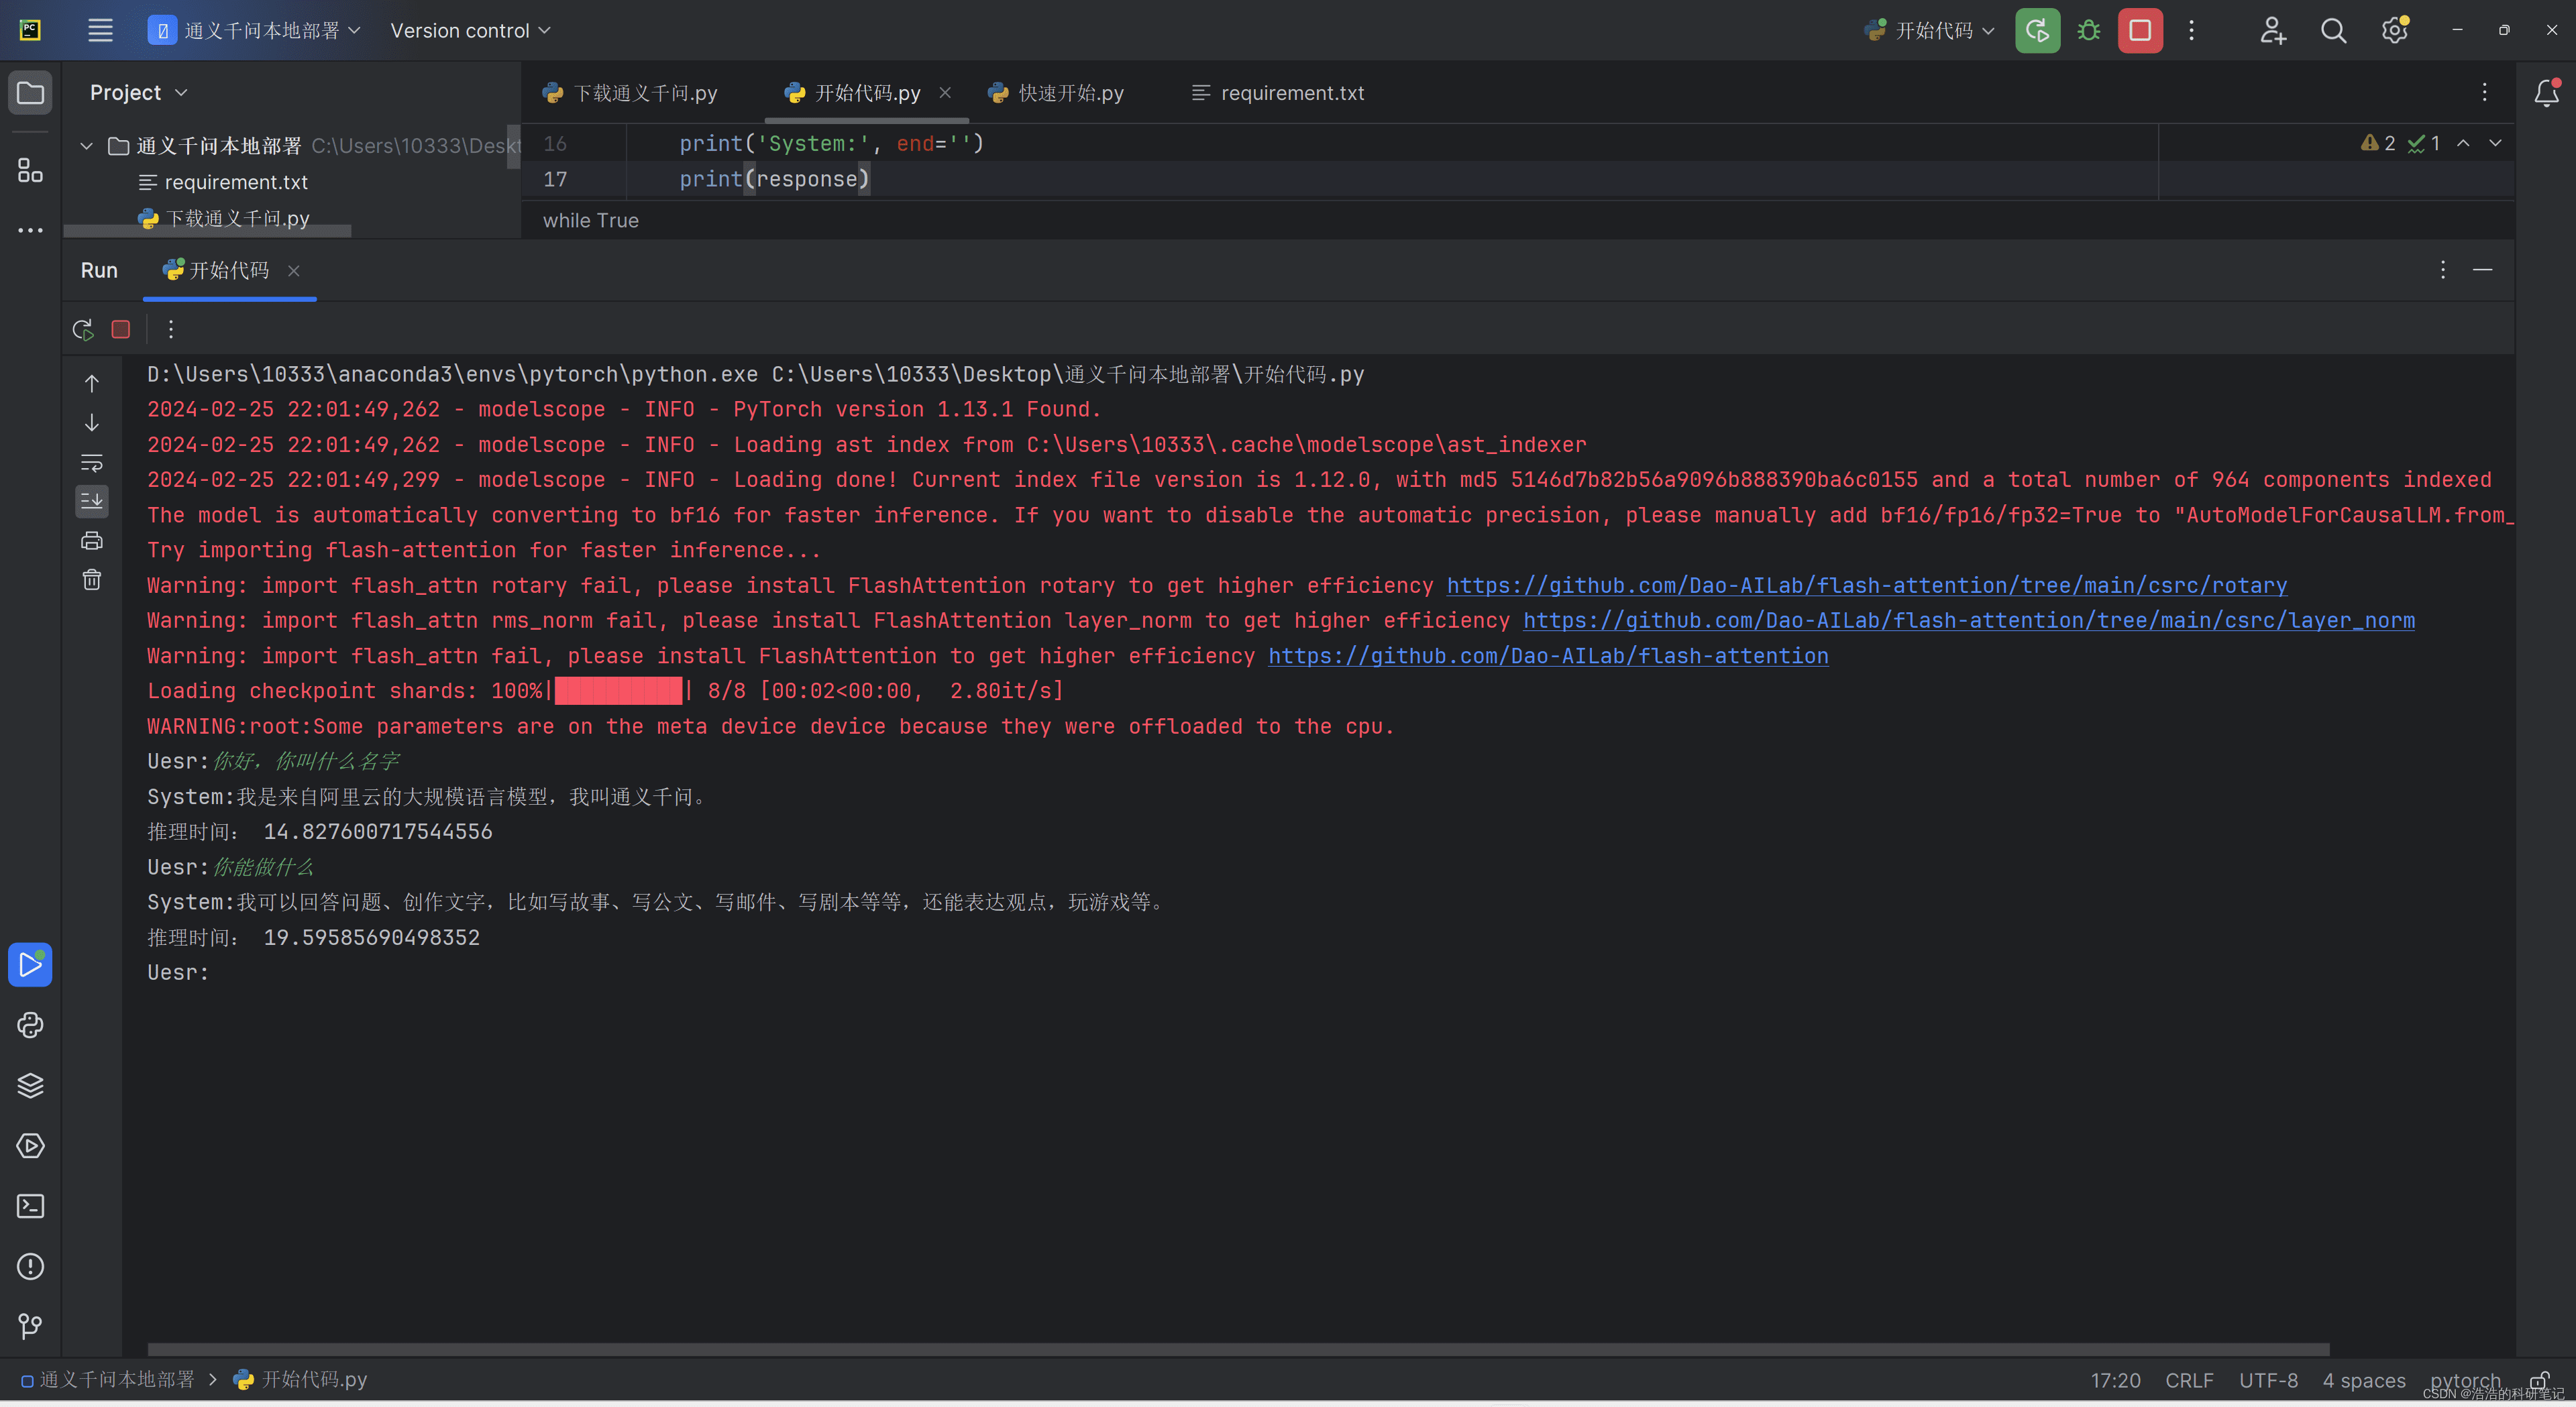Toggle read-only lock in status bar
This screenshot has height=1407, width=2576.
click(2540, 1380)
